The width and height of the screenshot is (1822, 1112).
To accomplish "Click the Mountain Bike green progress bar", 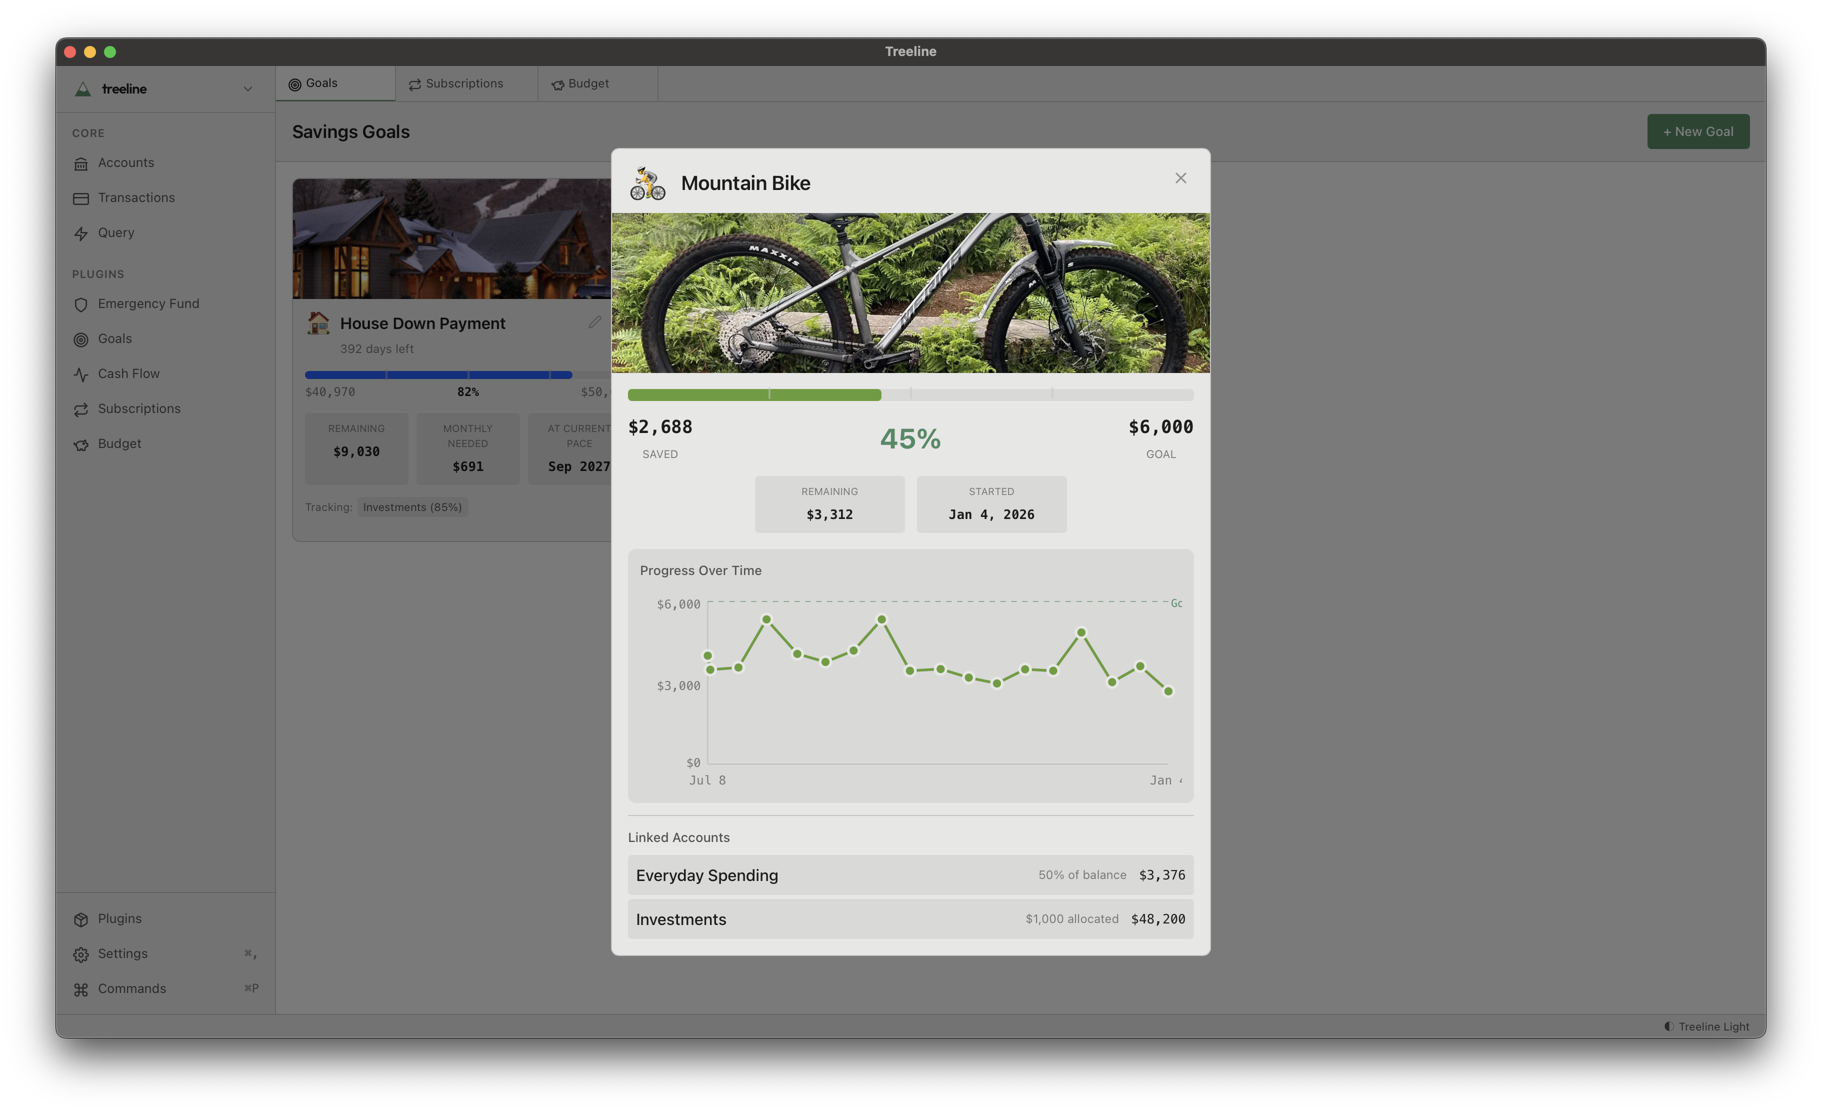I will click(754, 395).
